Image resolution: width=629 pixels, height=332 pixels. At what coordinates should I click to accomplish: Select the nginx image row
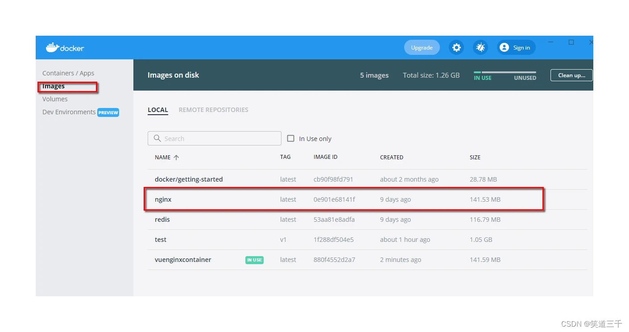368,199
